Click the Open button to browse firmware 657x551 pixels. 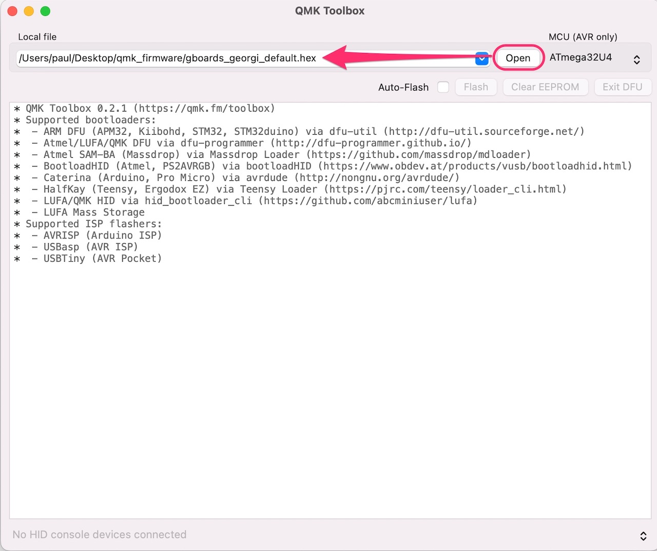[518, 58]
